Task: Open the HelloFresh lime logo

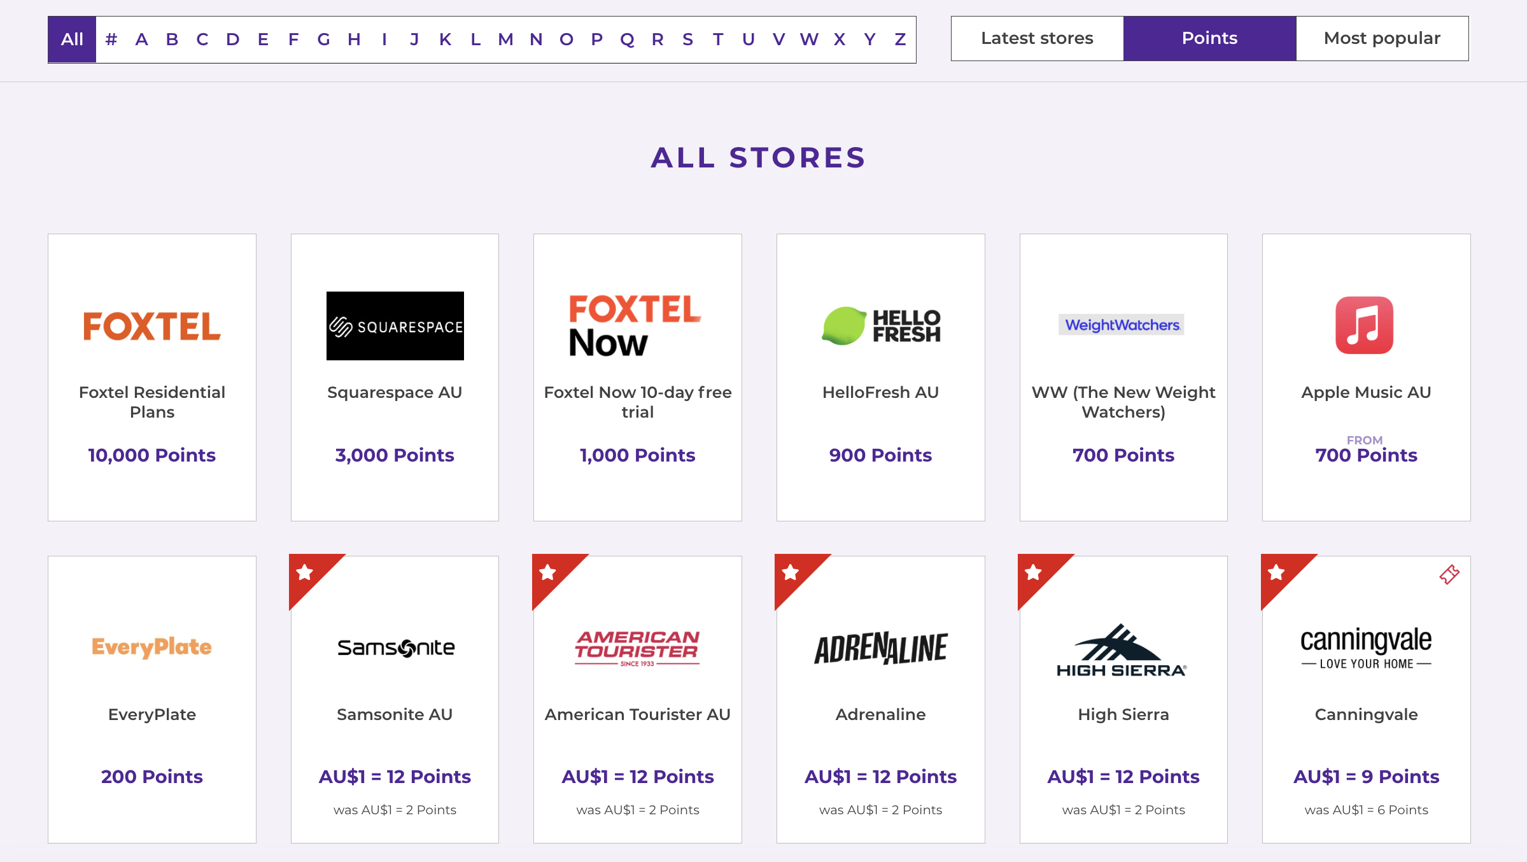Action: point(881,325)
